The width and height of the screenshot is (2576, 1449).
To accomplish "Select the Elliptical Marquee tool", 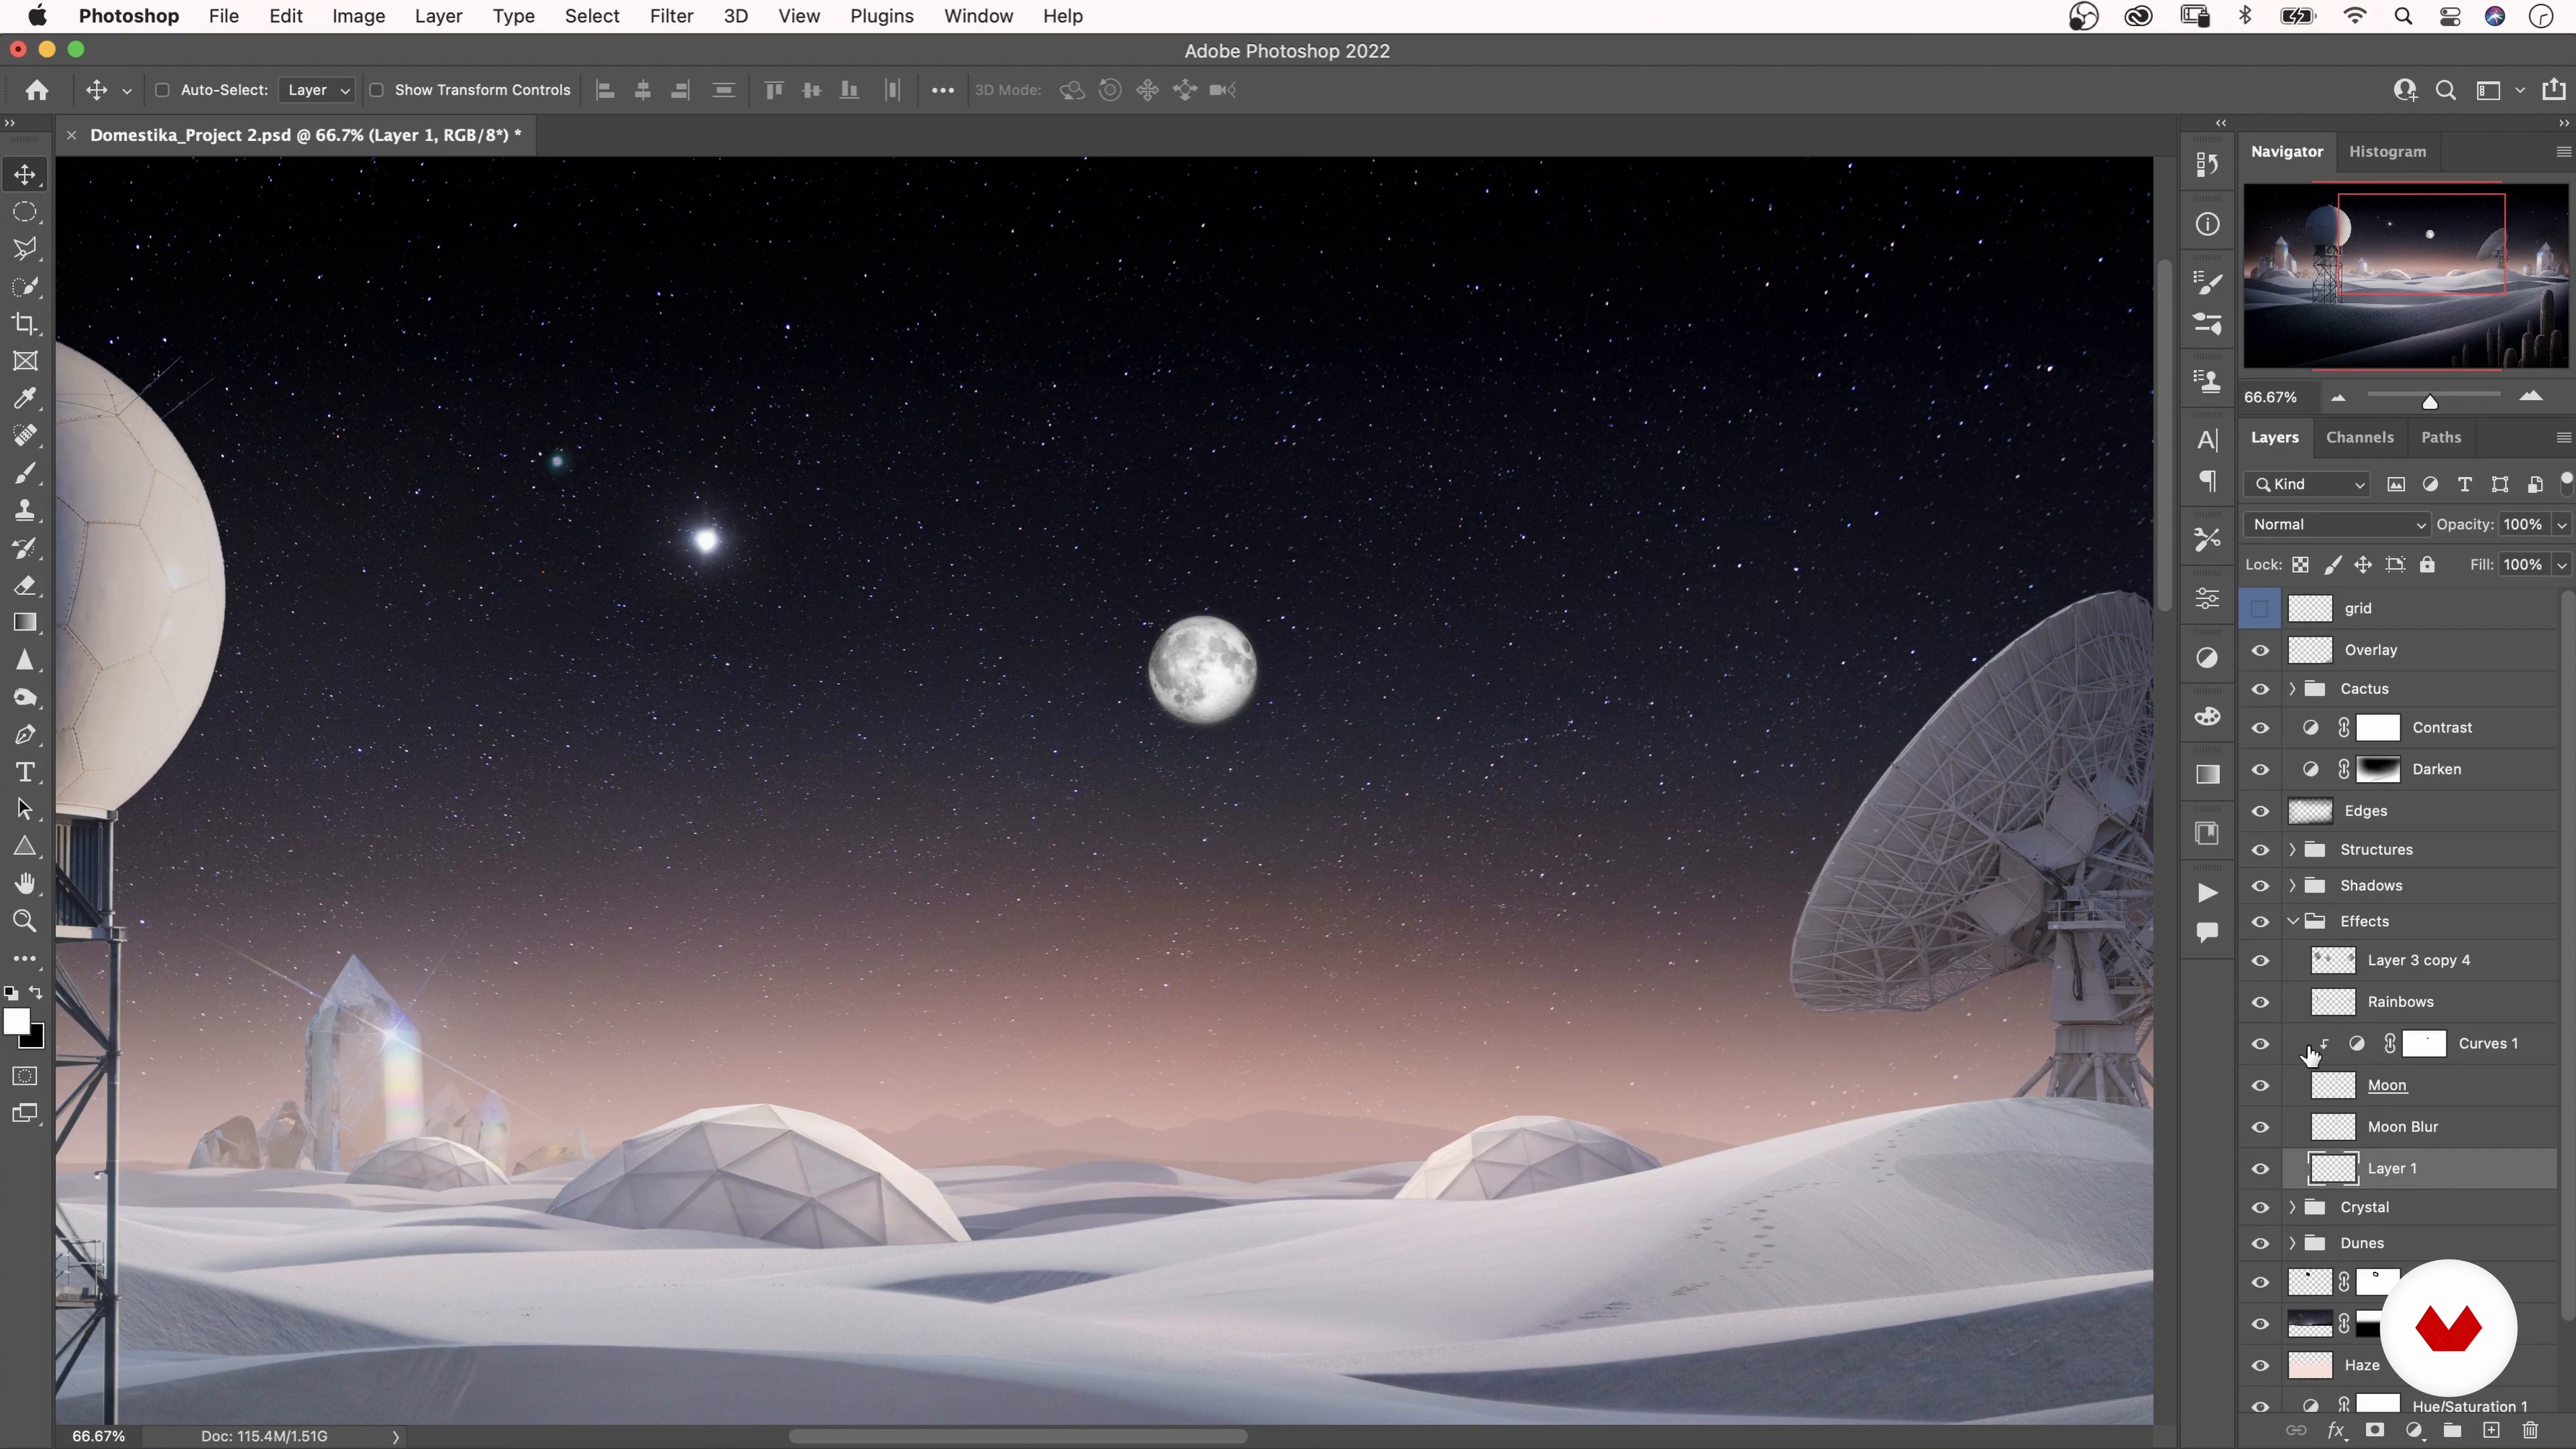I will pos(25,212).
